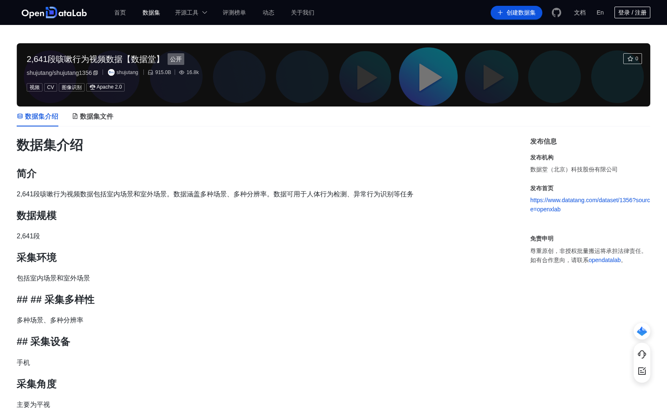Open the opendatalab contact link

(x=604, y=260)
